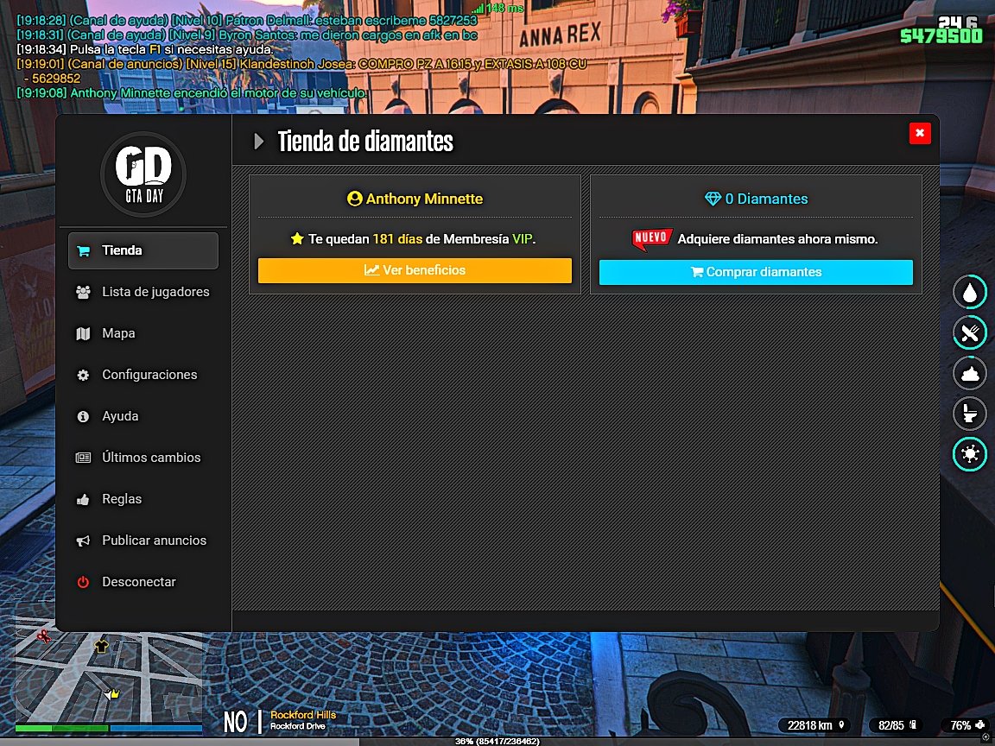Click the red NUEVO badge

(x=652, y=239)
